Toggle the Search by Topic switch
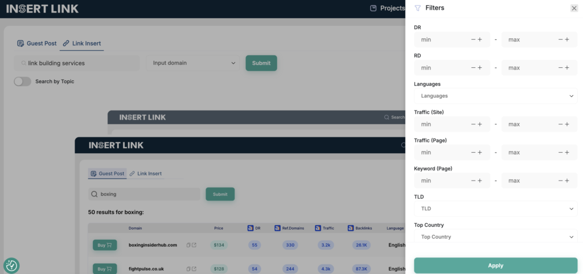The width and height of the screenshot is (583, 274). pos(22,81)
